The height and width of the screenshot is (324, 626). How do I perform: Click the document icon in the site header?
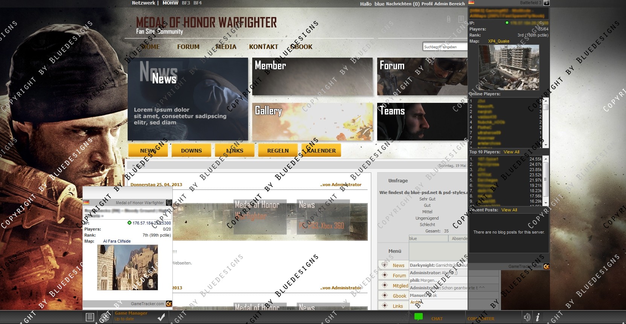[461, 19]
